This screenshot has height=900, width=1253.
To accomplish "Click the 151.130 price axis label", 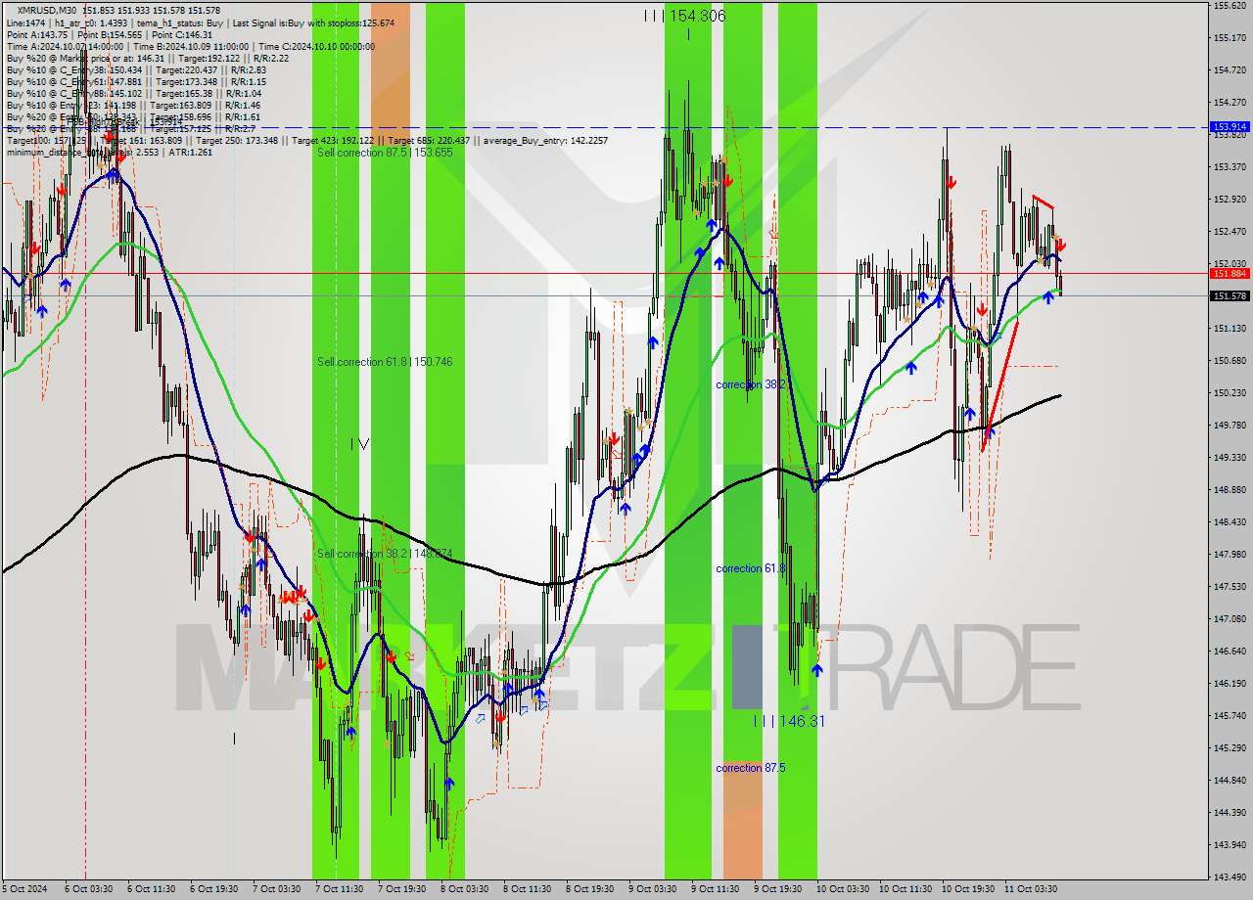I will click(1229, 329).
